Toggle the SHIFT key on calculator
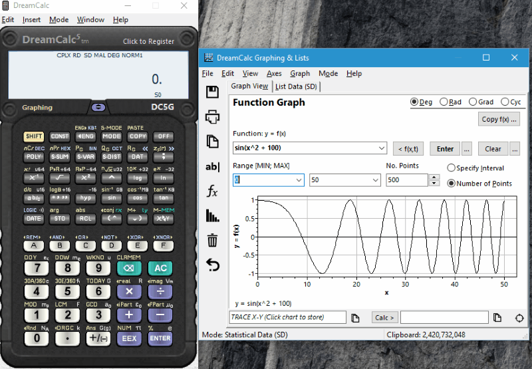Viewport: 532px width, 369px height. click(x=34, y=136)
